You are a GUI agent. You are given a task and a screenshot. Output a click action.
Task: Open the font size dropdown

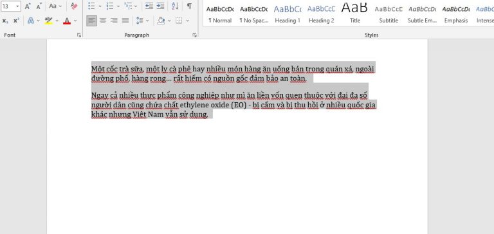coord(17,6)
